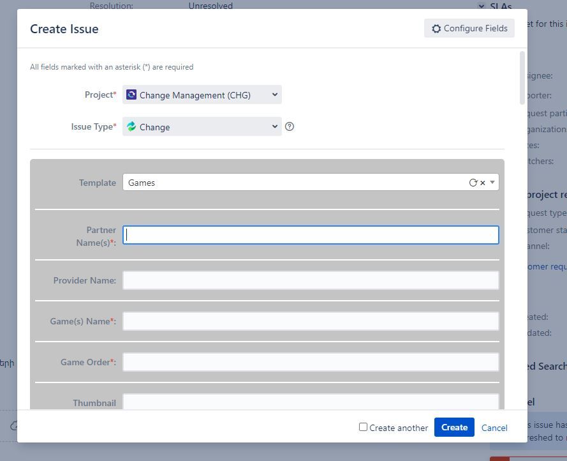Open the Issue Type dropdown
The height and width of the screenshot is (461, 567).
pos(202,127)
